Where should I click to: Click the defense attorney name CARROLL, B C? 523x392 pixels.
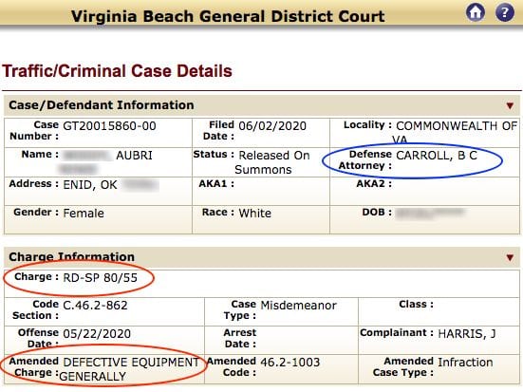437,156
